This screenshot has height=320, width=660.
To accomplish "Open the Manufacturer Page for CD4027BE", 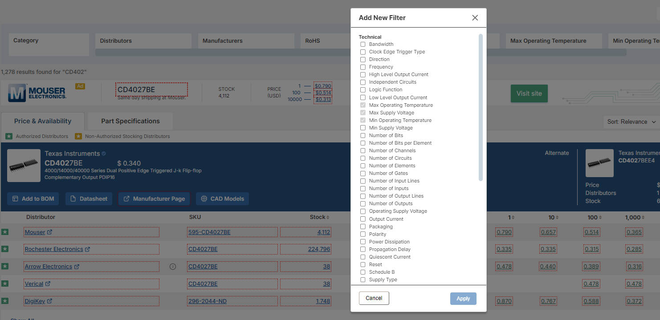I will pyautogui.click(x=154, y=198).
